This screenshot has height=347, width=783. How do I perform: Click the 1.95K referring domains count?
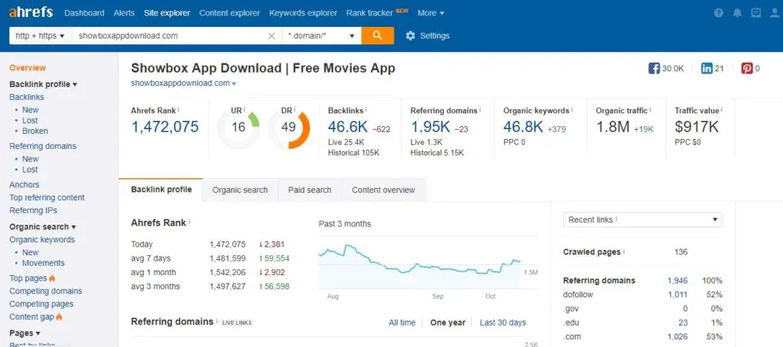pyautogui.click(x=431, y=127)
